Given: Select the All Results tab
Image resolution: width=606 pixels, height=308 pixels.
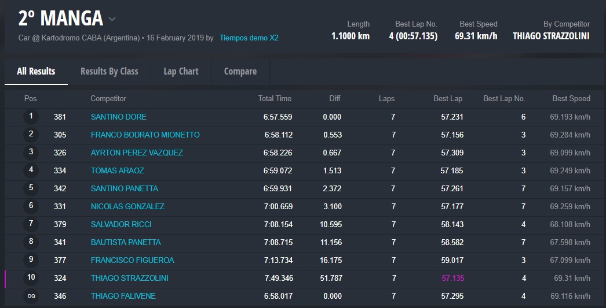Looking at the screenshot, I should 36,72.
